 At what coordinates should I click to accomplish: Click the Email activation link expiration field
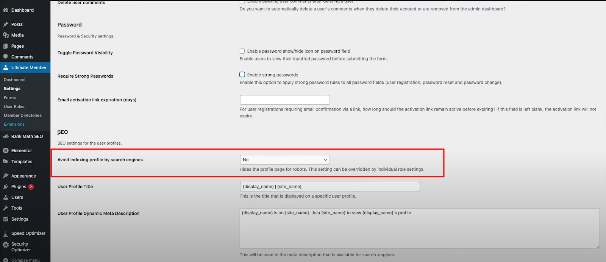point(285,100)
